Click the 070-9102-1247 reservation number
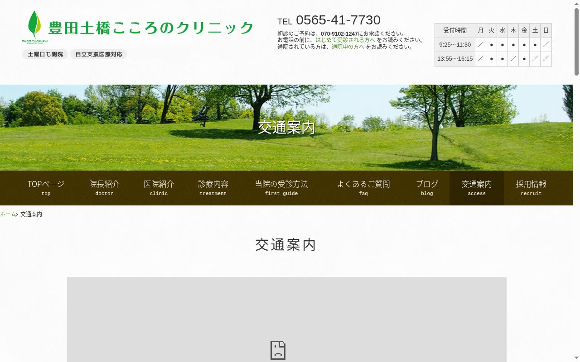This screenshot has width=580, height=362. coord(339,33)
